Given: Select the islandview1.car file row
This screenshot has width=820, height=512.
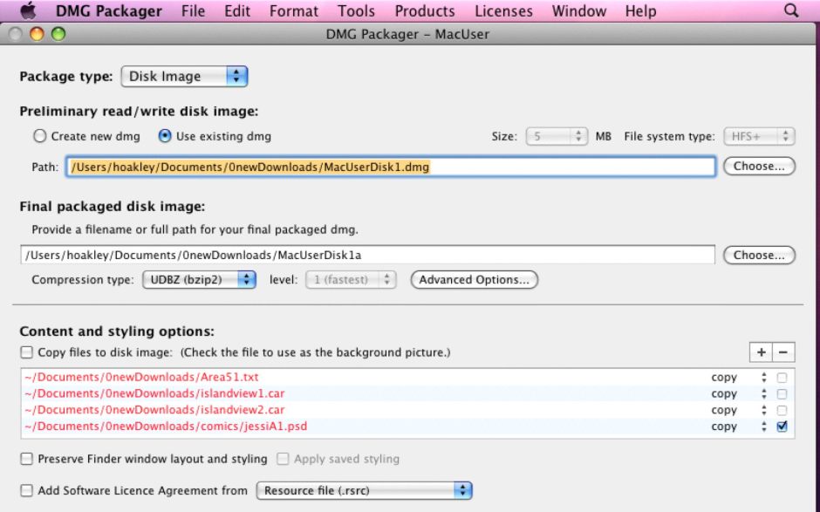Looking at the screenshot, I should click(408, 393).
